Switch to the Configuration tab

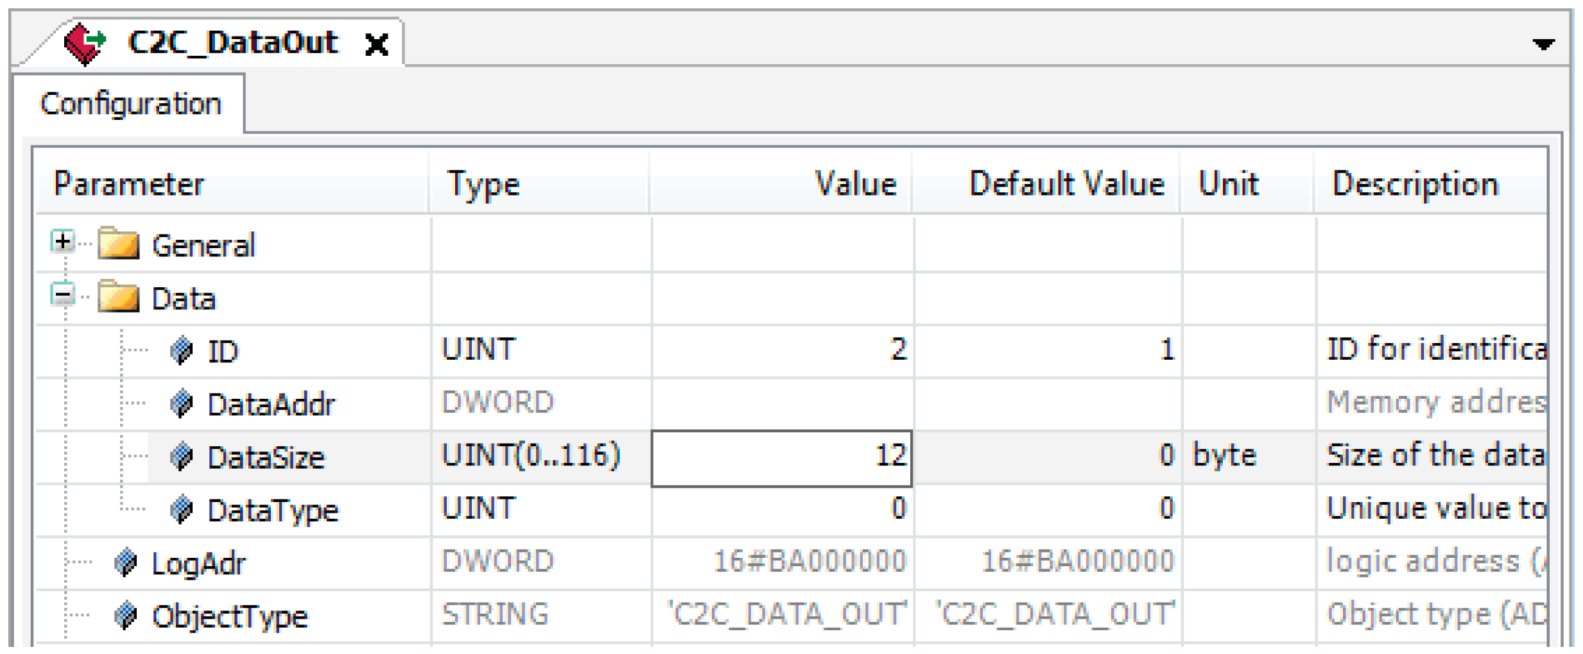pyautogui.click(x=131, y=103)
